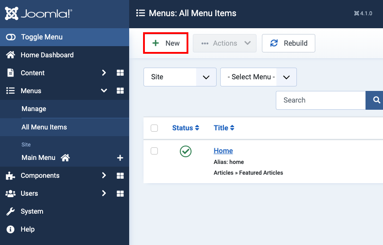
Task: Click the Home Dashboard house icon
Action: pyautogui.click(x=10, y=55)
